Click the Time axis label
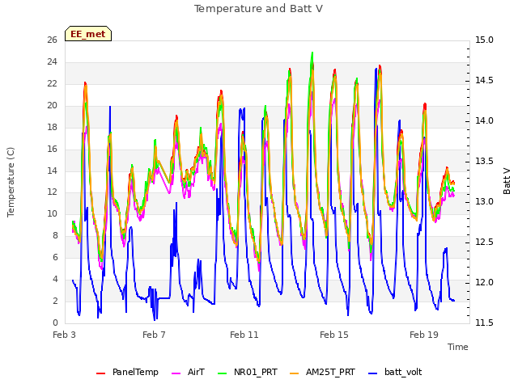Screen dimensions: 518x388 click(458, 347)
